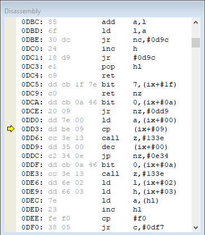
Task: Click the opcode bytes dd be 09
Action: coord(66,129)
